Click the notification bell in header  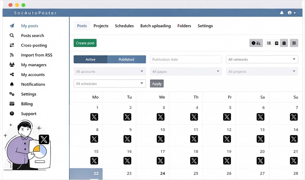tap(282, 13)
